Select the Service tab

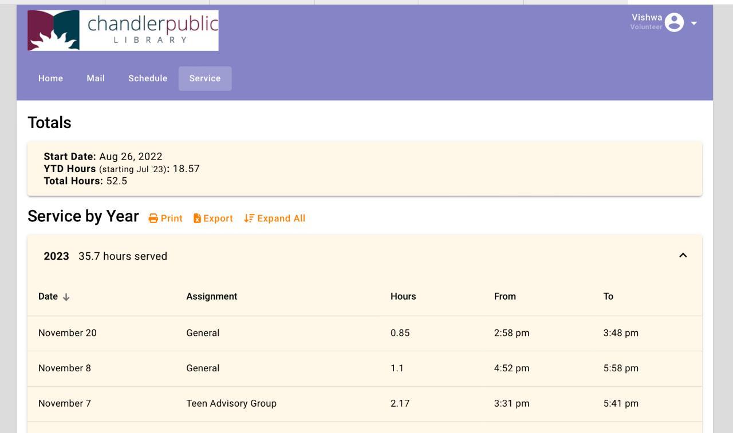[205, 78]
